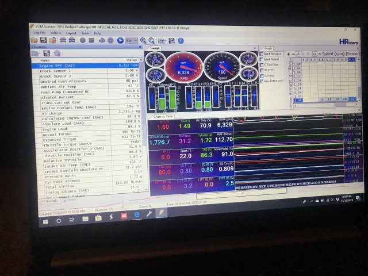Open the Channels panel folder dropdown
368x276 pixels.
36,53
